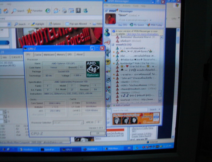
Task: Click the Instructions field listing MMX and SSE
Action: click(x=72, y=94)
